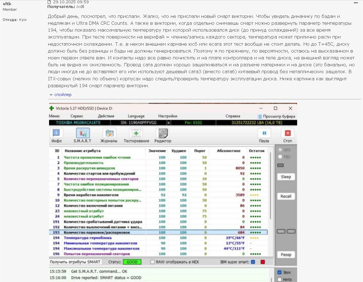Select row Количество включений питания
The image size is (363, 282).
click(x=158, y=206)
